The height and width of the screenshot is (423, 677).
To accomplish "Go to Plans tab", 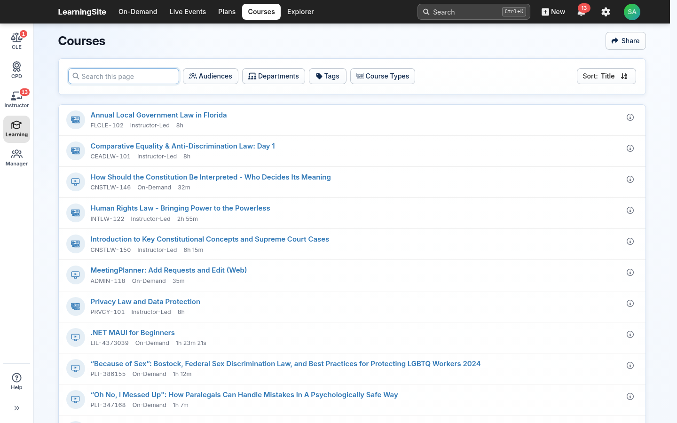I will tap(227, 12).
